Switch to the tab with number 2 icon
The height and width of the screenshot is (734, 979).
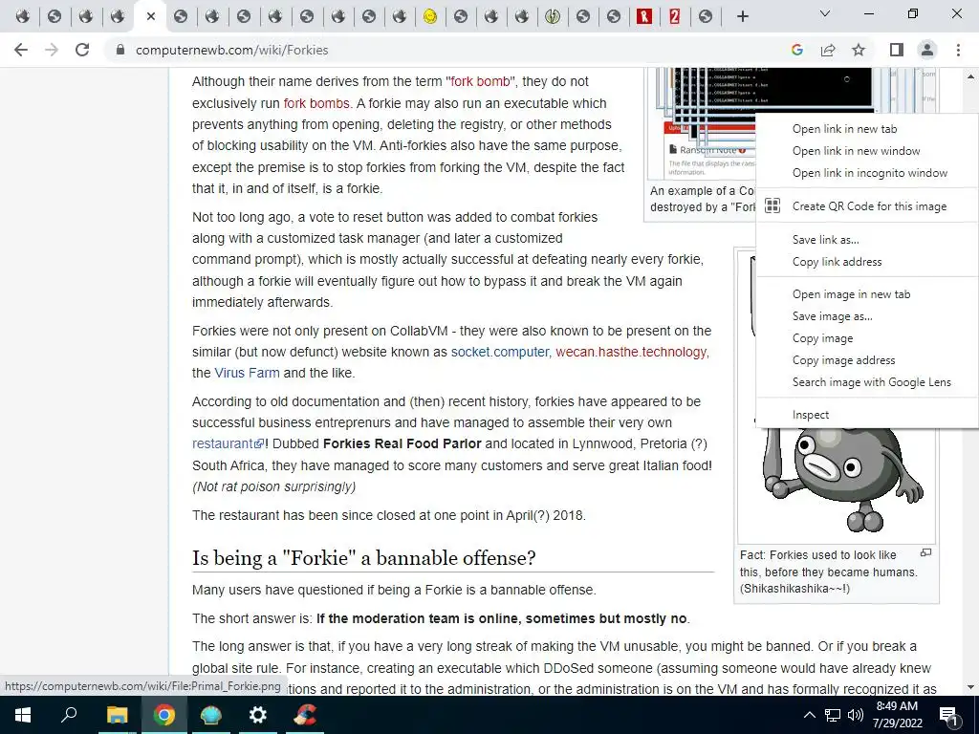(674, 17)
